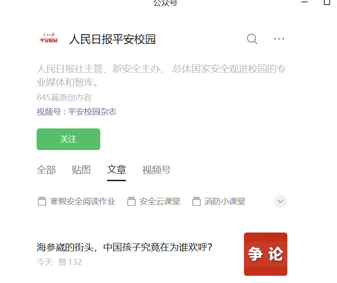The image size is (337, 283).
Task: Expand the album list with chevron arrow
Action: [280, 201]
